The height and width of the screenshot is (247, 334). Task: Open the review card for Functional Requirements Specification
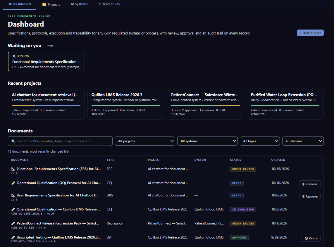click(x=46, y=62)
